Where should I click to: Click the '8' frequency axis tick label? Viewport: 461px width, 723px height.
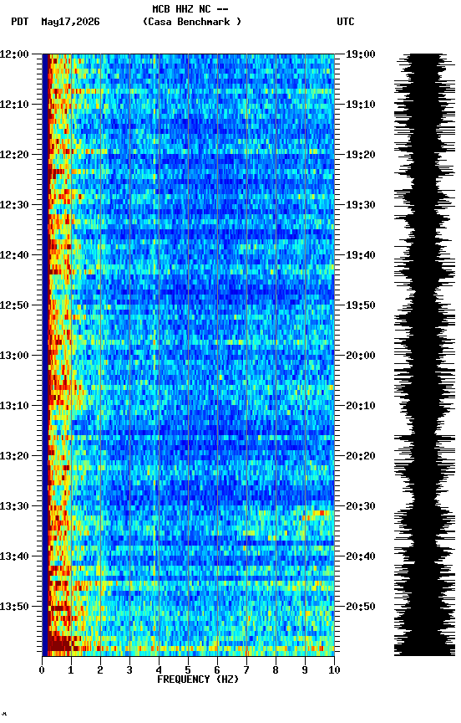click(276, 670)
